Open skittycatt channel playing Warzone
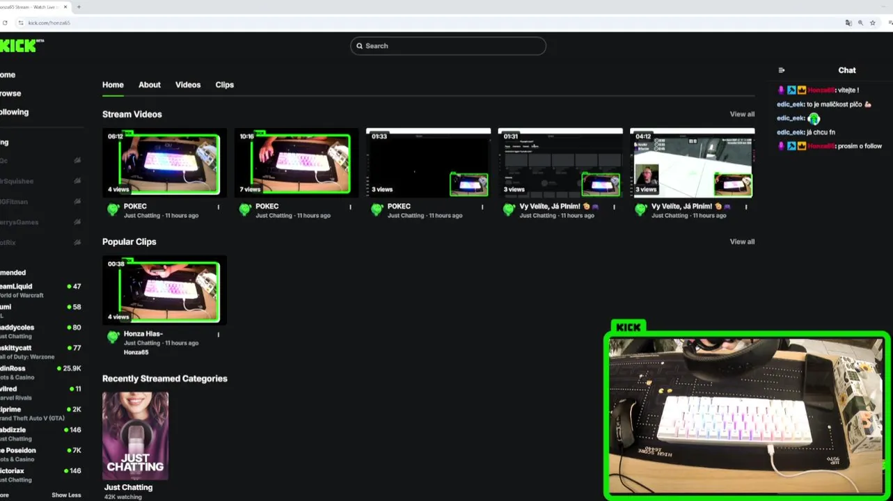Screen dimensions: 893x501 click(x=40, y=352)
